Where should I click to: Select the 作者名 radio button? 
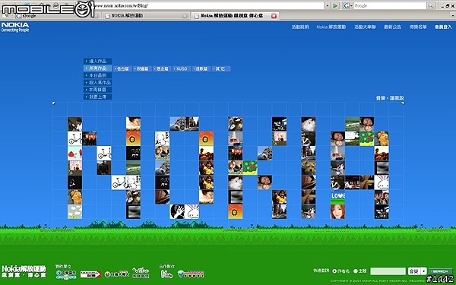tap(334, 271)
